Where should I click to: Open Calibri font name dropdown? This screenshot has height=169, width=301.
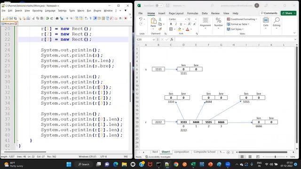[x=185, y=19]
